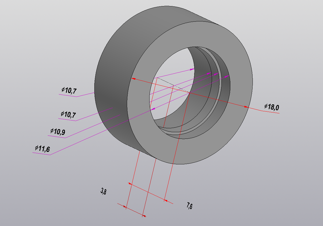Select the ⌀10,9 diameter dimension label
Image resolution: width=323 pixels, height=226 pixels.
(x=58, y=131)
